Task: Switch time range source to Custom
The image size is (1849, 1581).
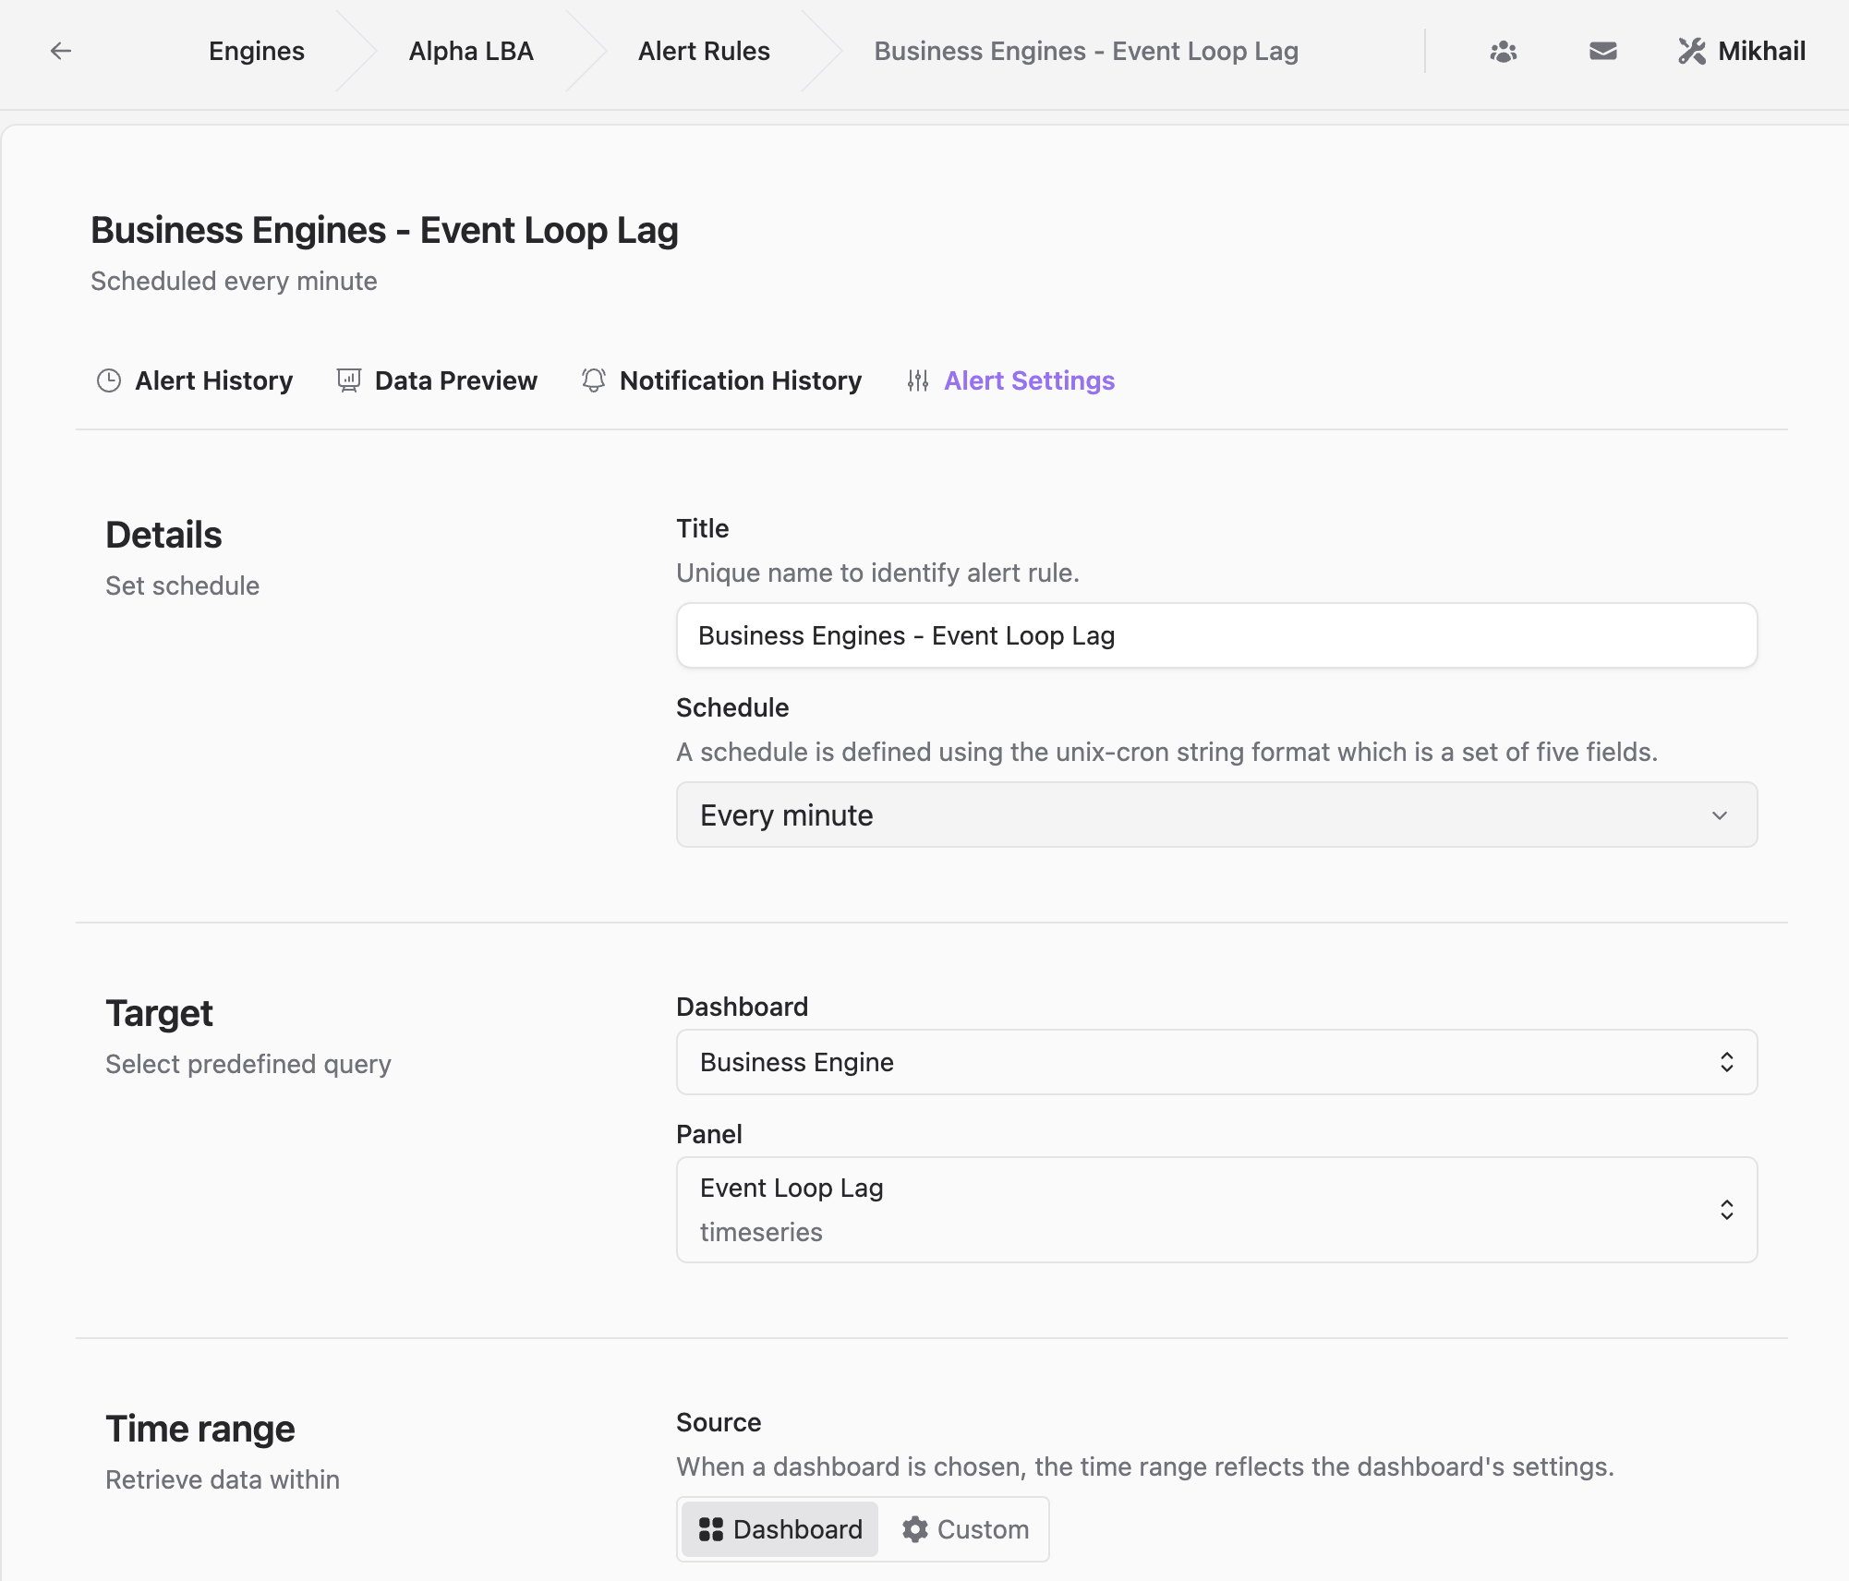Action: 965,1529
